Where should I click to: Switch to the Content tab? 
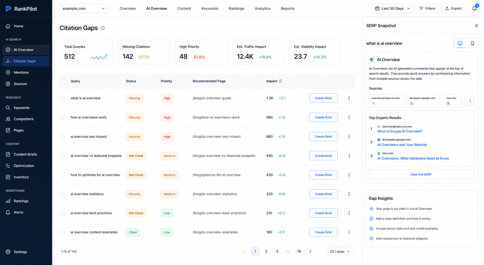pos(184,9)
